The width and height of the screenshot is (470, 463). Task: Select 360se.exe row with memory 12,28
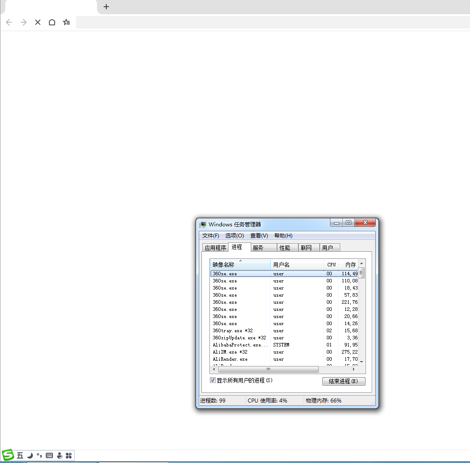(x=284, y=309)
